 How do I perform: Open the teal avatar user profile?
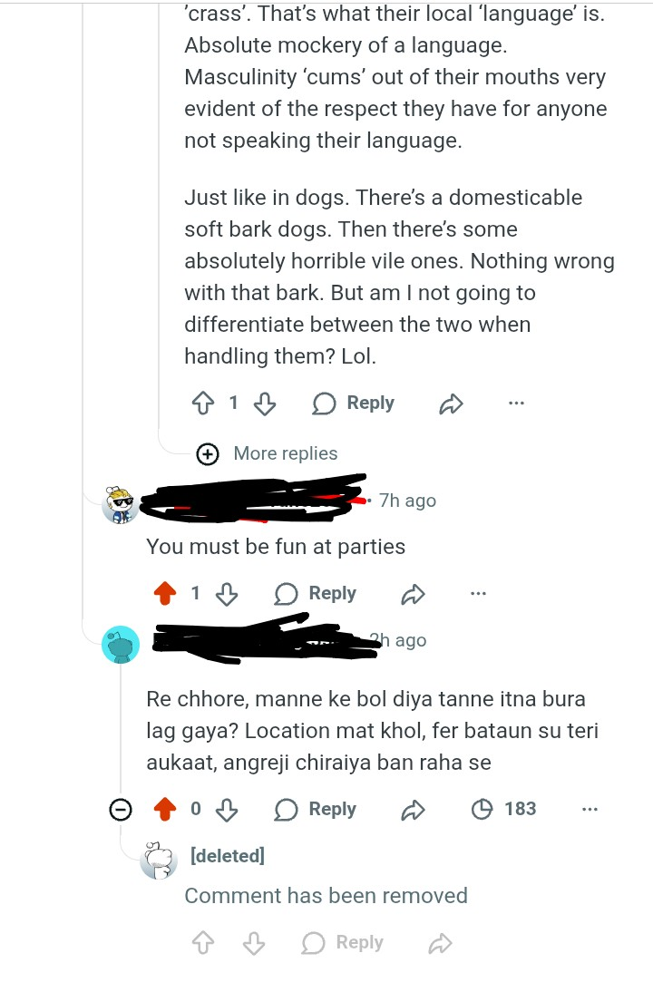pyautogui.click(x=121, y=646)
